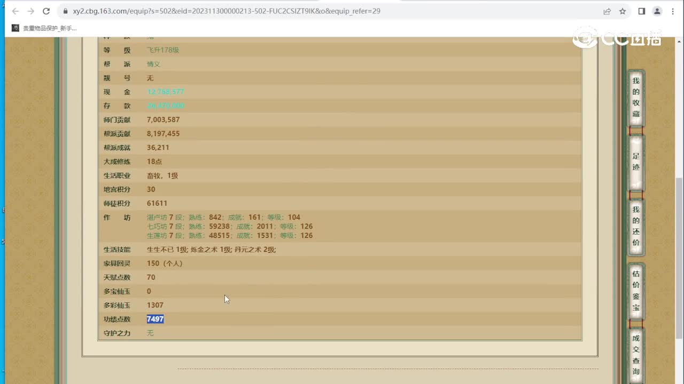Open 我的收藏 side tab
The height and width of the screenshot is (384, 684).
[x=636, y=97]
